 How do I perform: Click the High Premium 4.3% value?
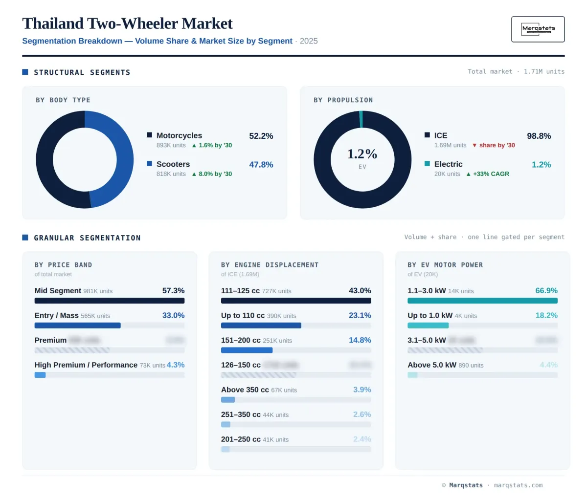(x=176, y=365)
